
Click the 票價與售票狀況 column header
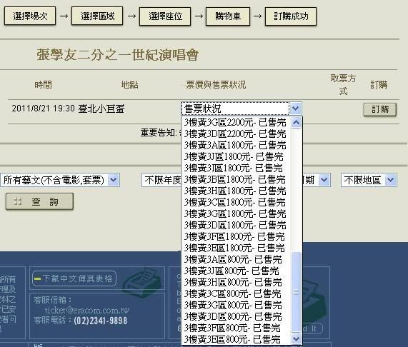click(x=216, y=85)
